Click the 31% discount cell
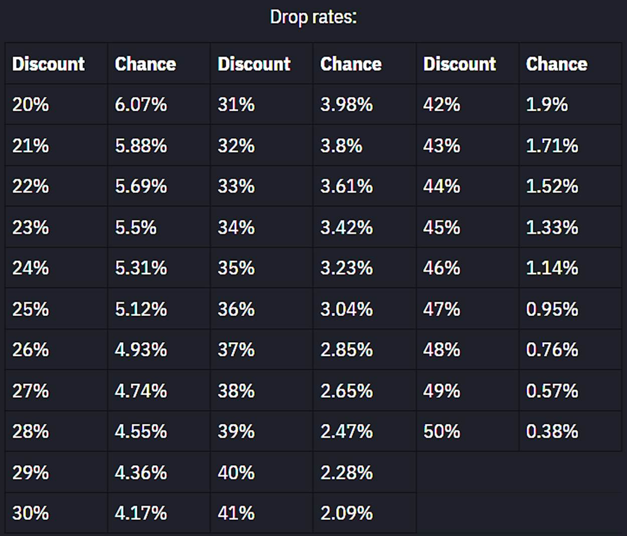This screenshot has height=536, width=627. [x=236, y=105]
